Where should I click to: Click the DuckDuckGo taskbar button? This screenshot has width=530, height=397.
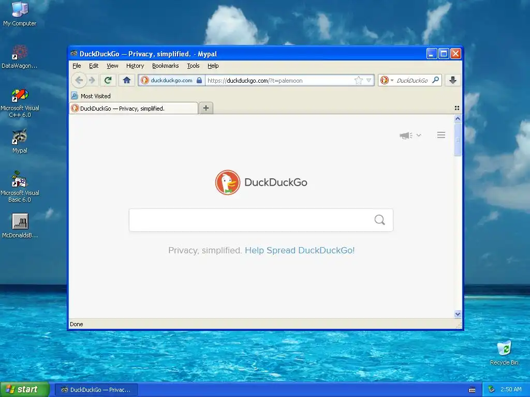tap(96, 390)
